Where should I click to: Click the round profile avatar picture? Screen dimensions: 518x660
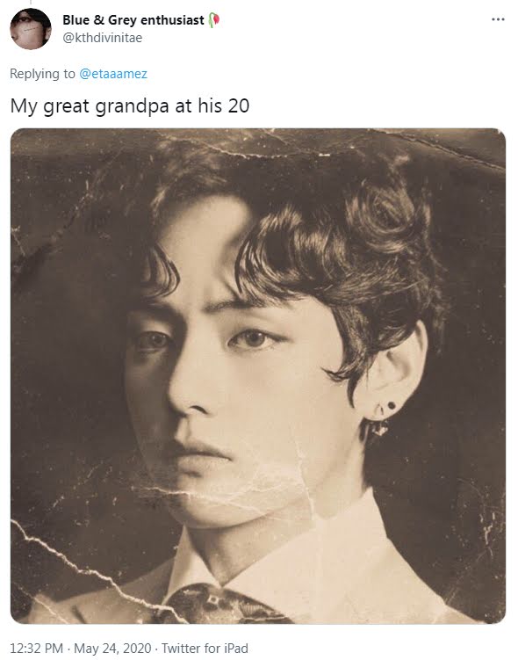point(30,29)
